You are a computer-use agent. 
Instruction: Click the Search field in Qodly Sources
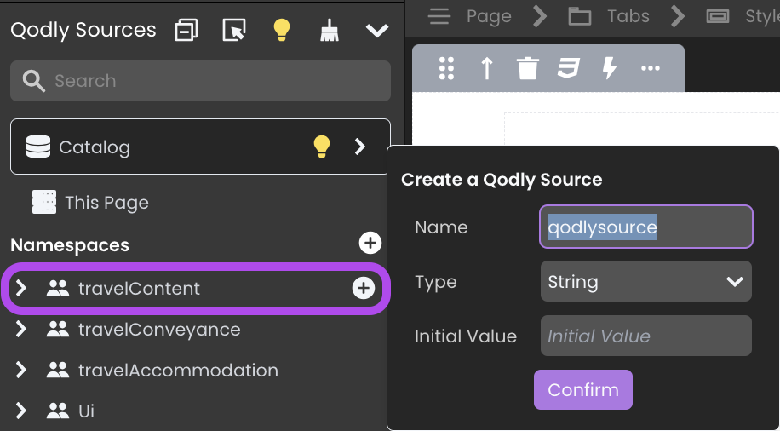(x=200, y=81)
